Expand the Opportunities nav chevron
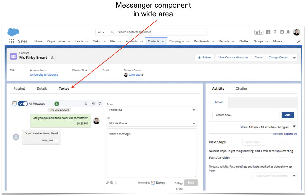The image size is (307, 195). pos(69,42)
